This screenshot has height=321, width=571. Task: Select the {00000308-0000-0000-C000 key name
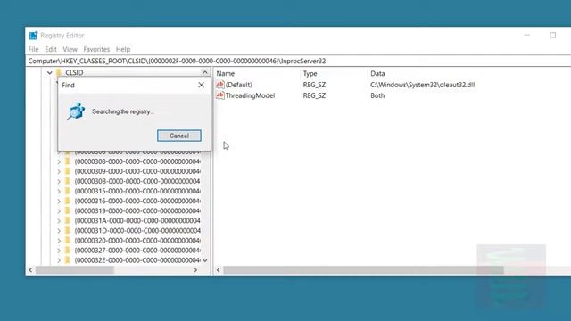pos(137,161)
